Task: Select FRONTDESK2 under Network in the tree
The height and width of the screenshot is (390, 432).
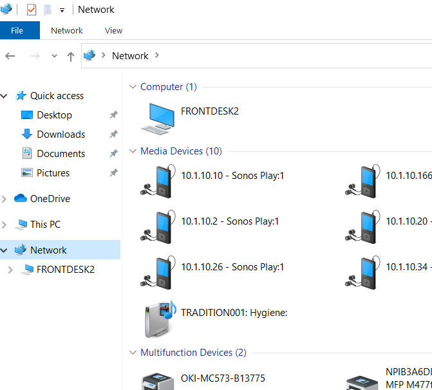Action: [65, 270]
